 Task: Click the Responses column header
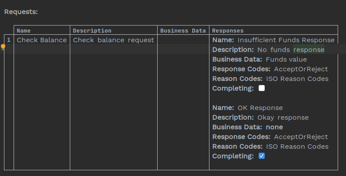(x=227, y=31)
